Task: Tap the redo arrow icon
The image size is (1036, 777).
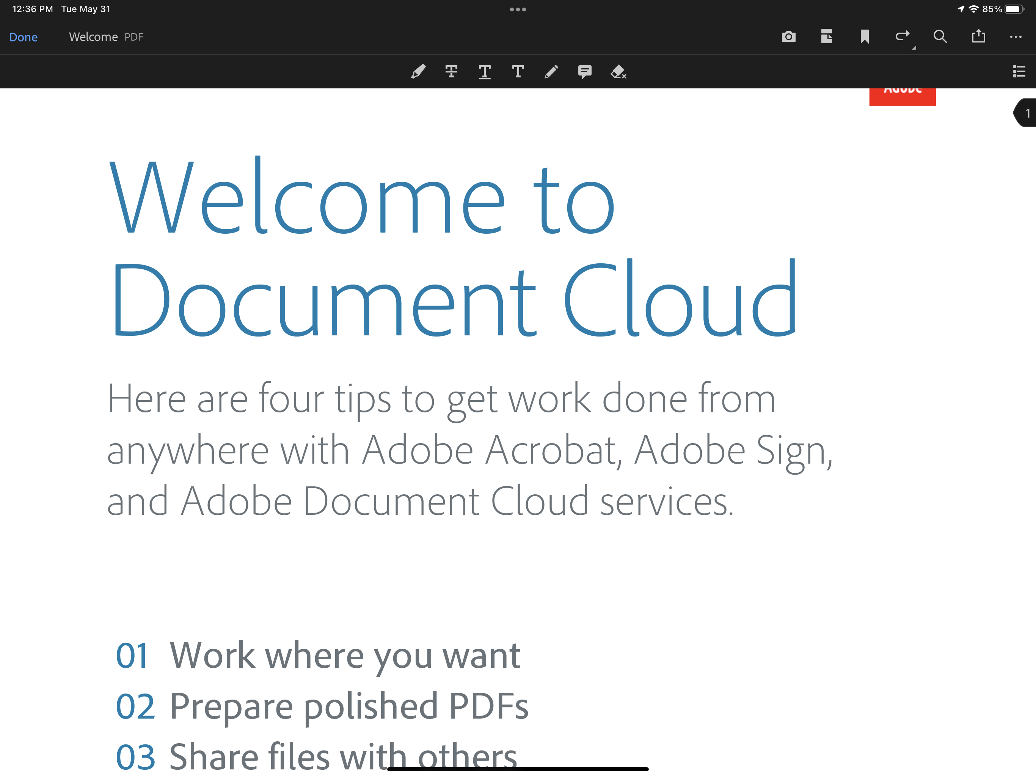Action: click(902, 36)
